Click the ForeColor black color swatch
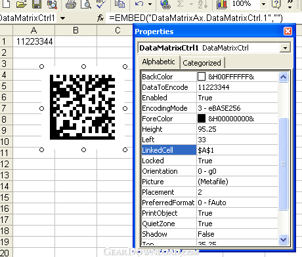 pyautogui.click(x=202, y=119)
